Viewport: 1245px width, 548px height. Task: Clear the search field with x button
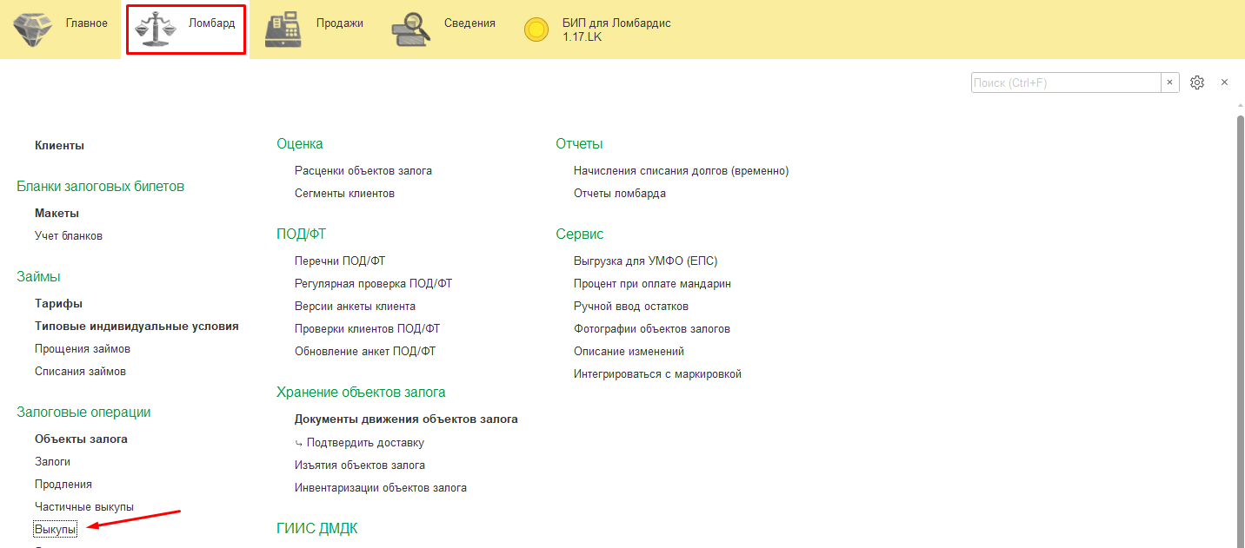(x=1170, y=83)
